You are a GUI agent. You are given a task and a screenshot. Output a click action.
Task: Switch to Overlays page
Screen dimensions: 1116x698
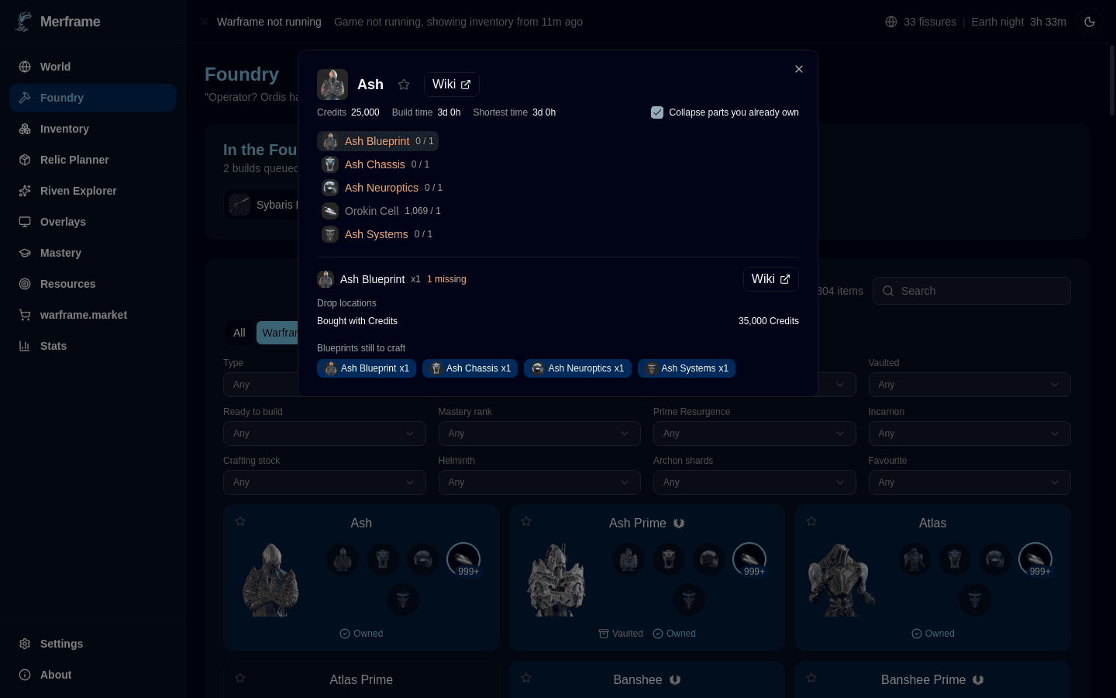pyautogui.click(x=92, y=222)
